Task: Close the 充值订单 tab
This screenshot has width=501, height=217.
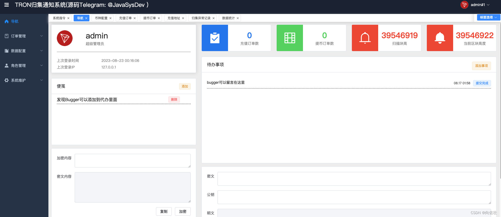Action: coord(135,18)
